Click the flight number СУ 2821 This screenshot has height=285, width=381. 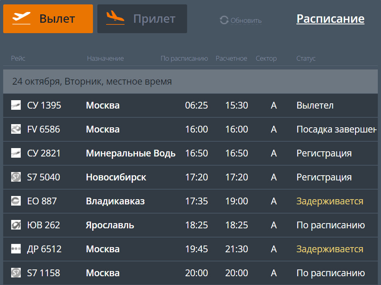tap(44, 153)
